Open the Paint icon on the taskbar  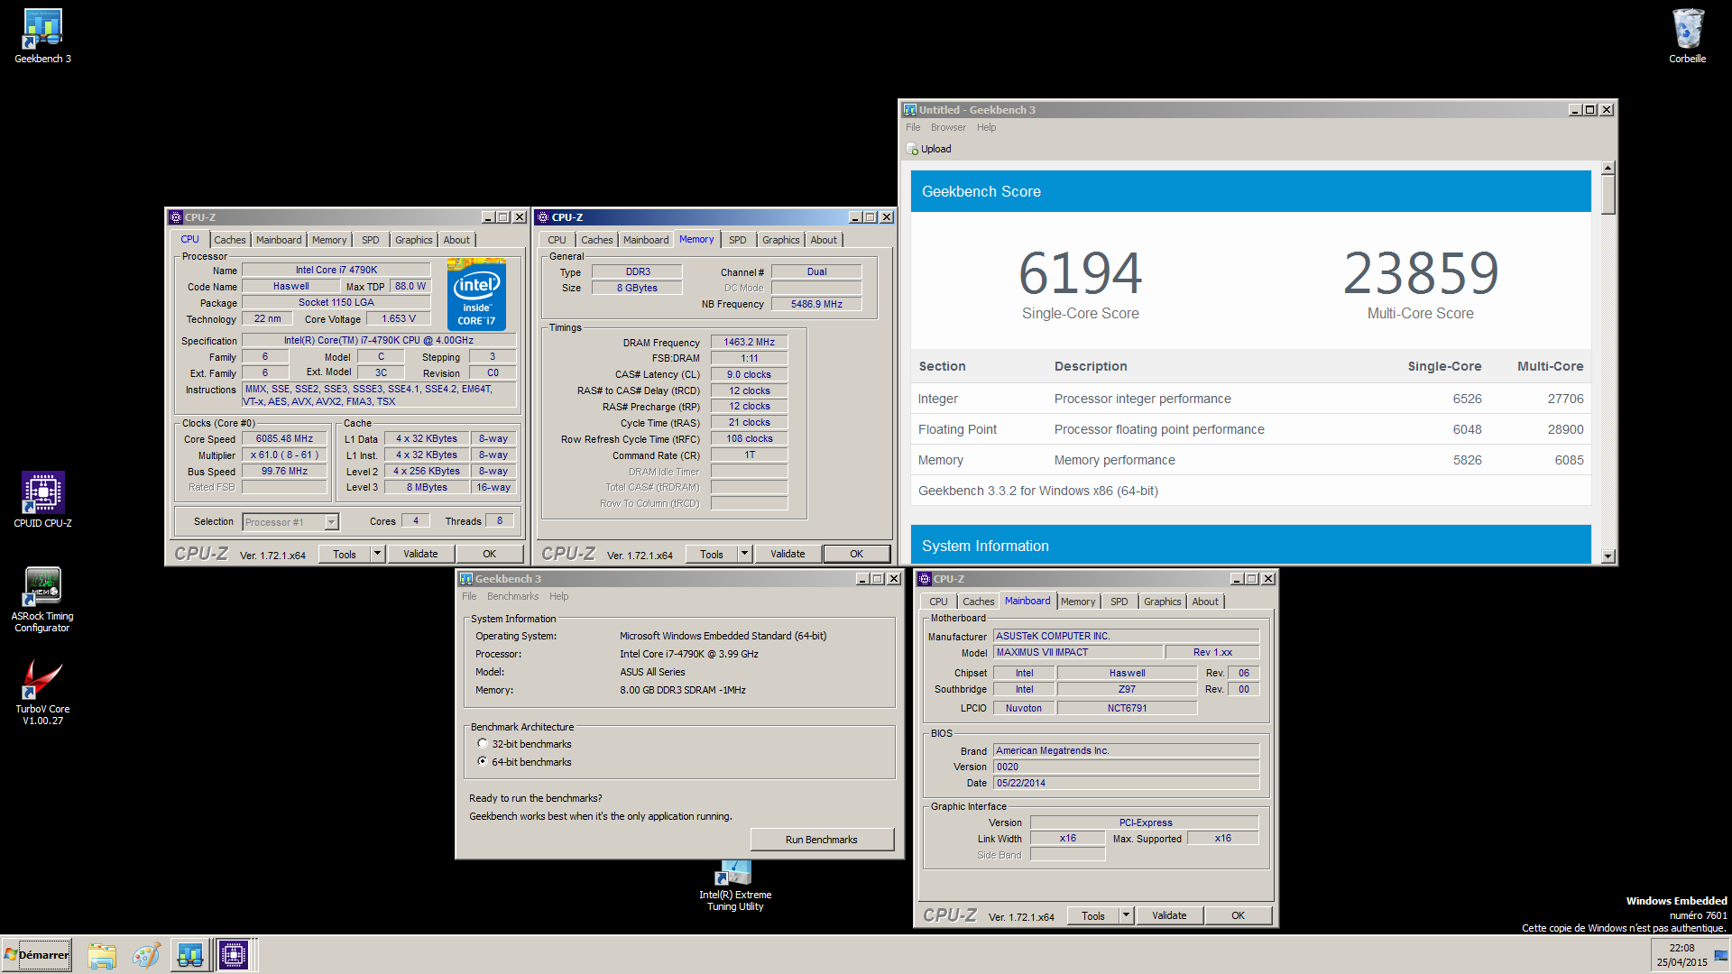click(146, 955)
